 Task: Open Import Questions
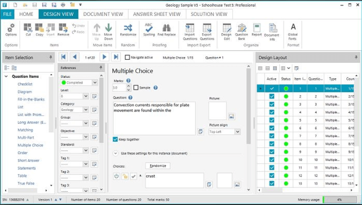[x=190, y=32]
